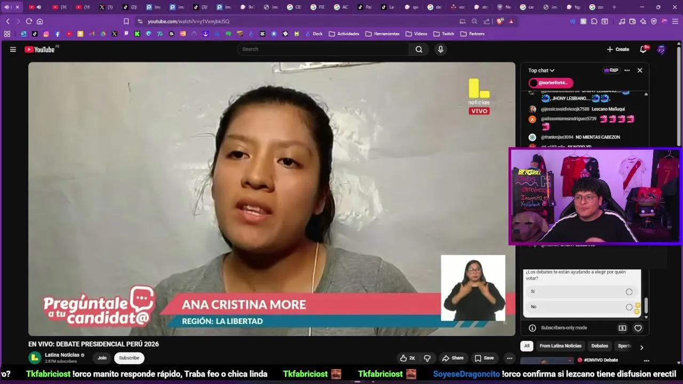683x384 pixels.
Task: Open the media control music note icon
Action: tap(622, 21)
